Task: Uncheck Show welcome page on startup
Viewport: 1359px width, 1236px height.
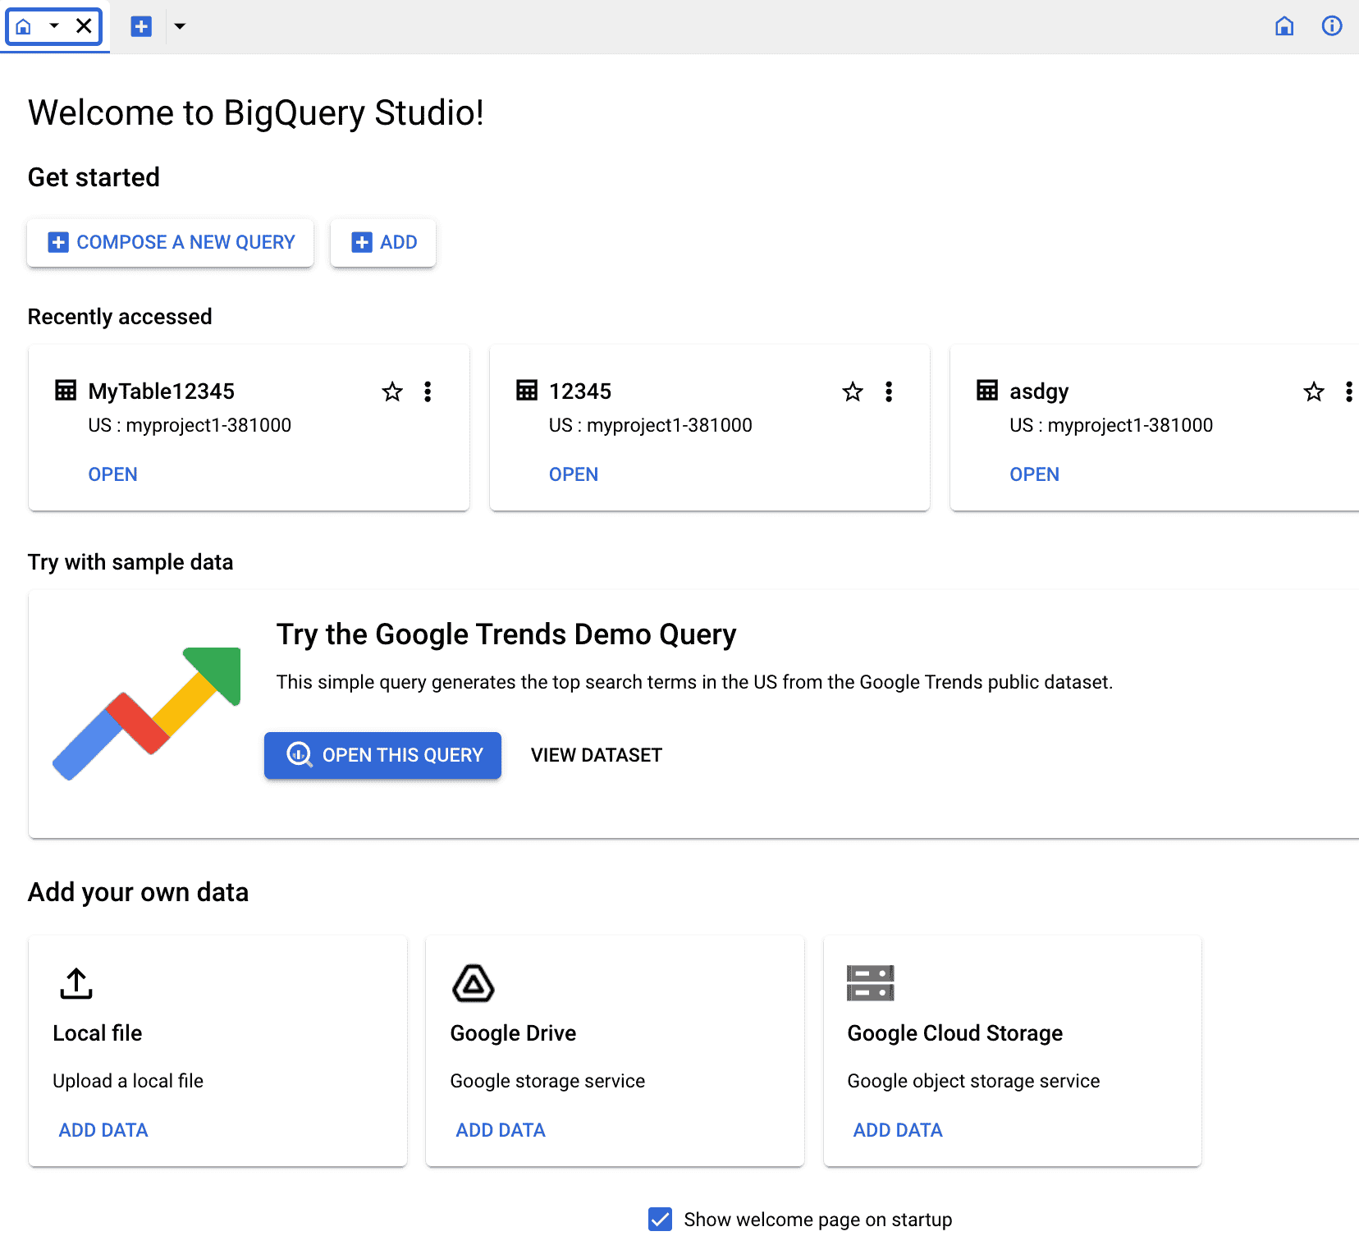Action: point(660,1219)
